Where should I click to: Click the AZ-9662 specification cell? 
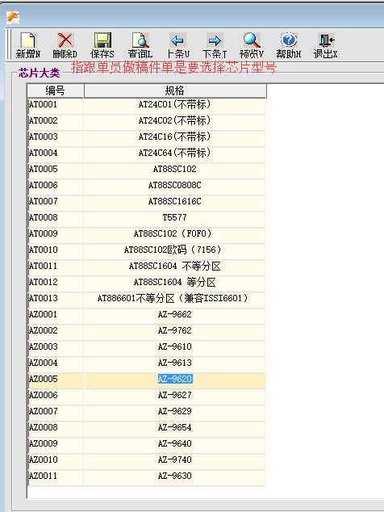[175, 314]
